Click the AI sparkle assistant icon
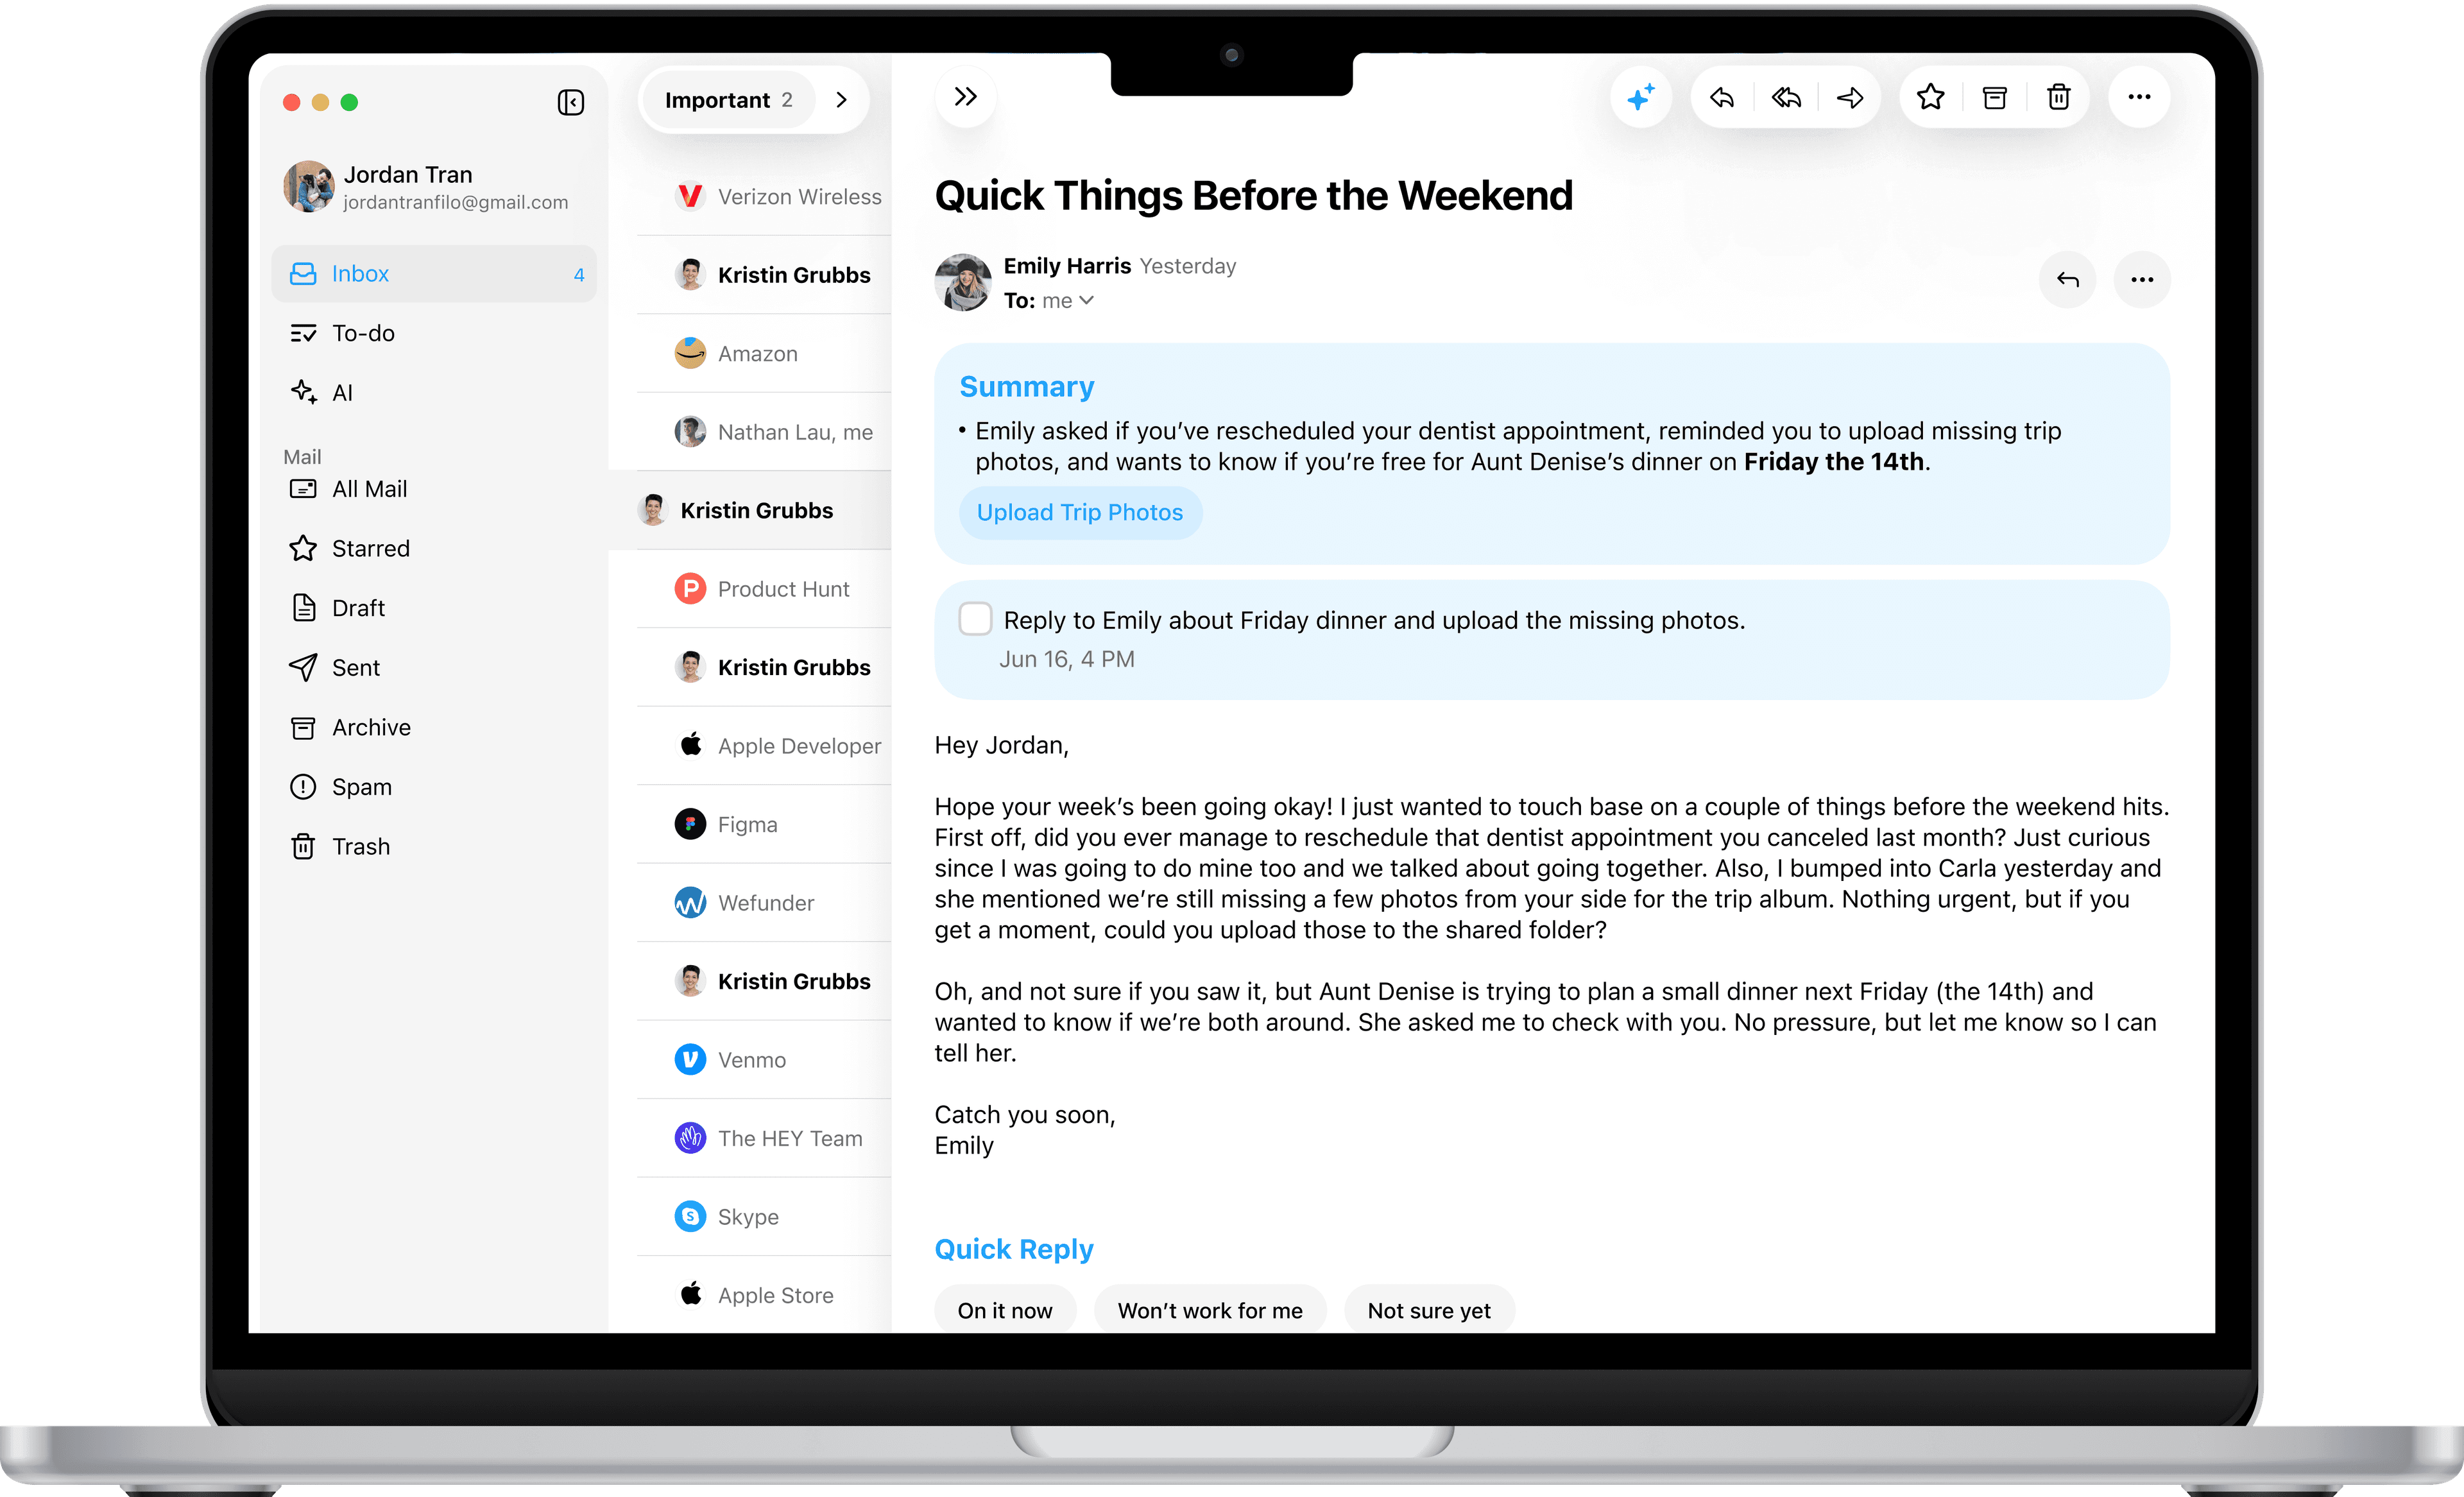2464x1497 pixels. pyautogui.click(x=1640, y=98)
